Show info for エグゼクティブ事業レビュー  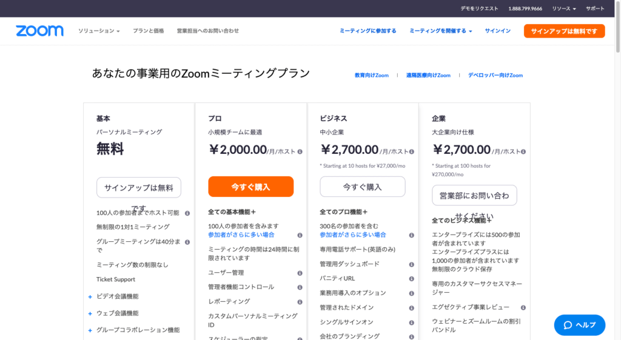pos(523,307)
